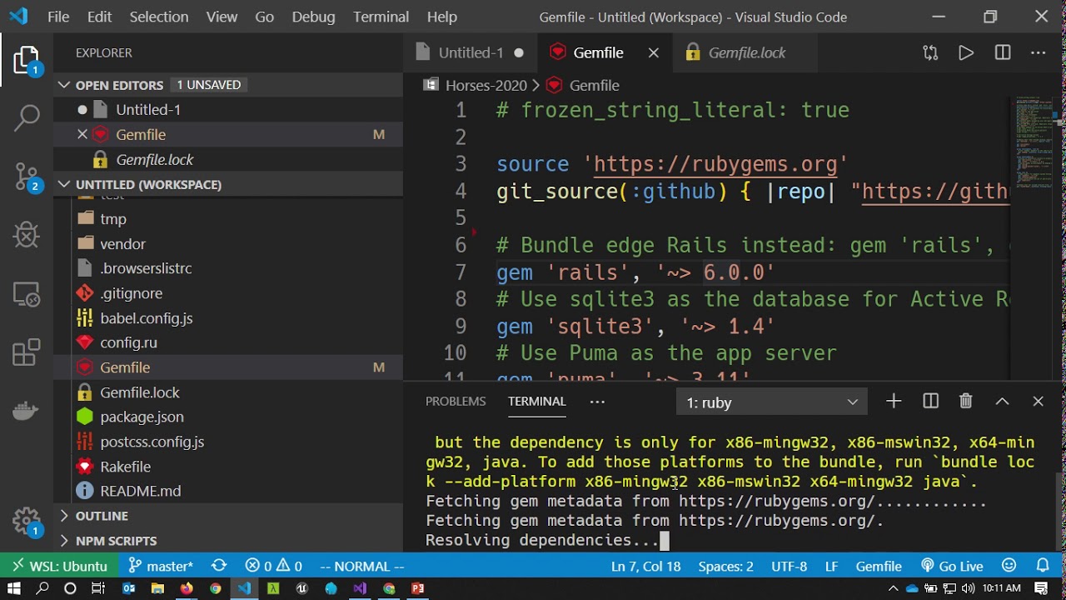This screenshot has height=600, width=1066.
Task: Click the master* branch indicator
Action: pyautogui.click(x=161, y=566)
